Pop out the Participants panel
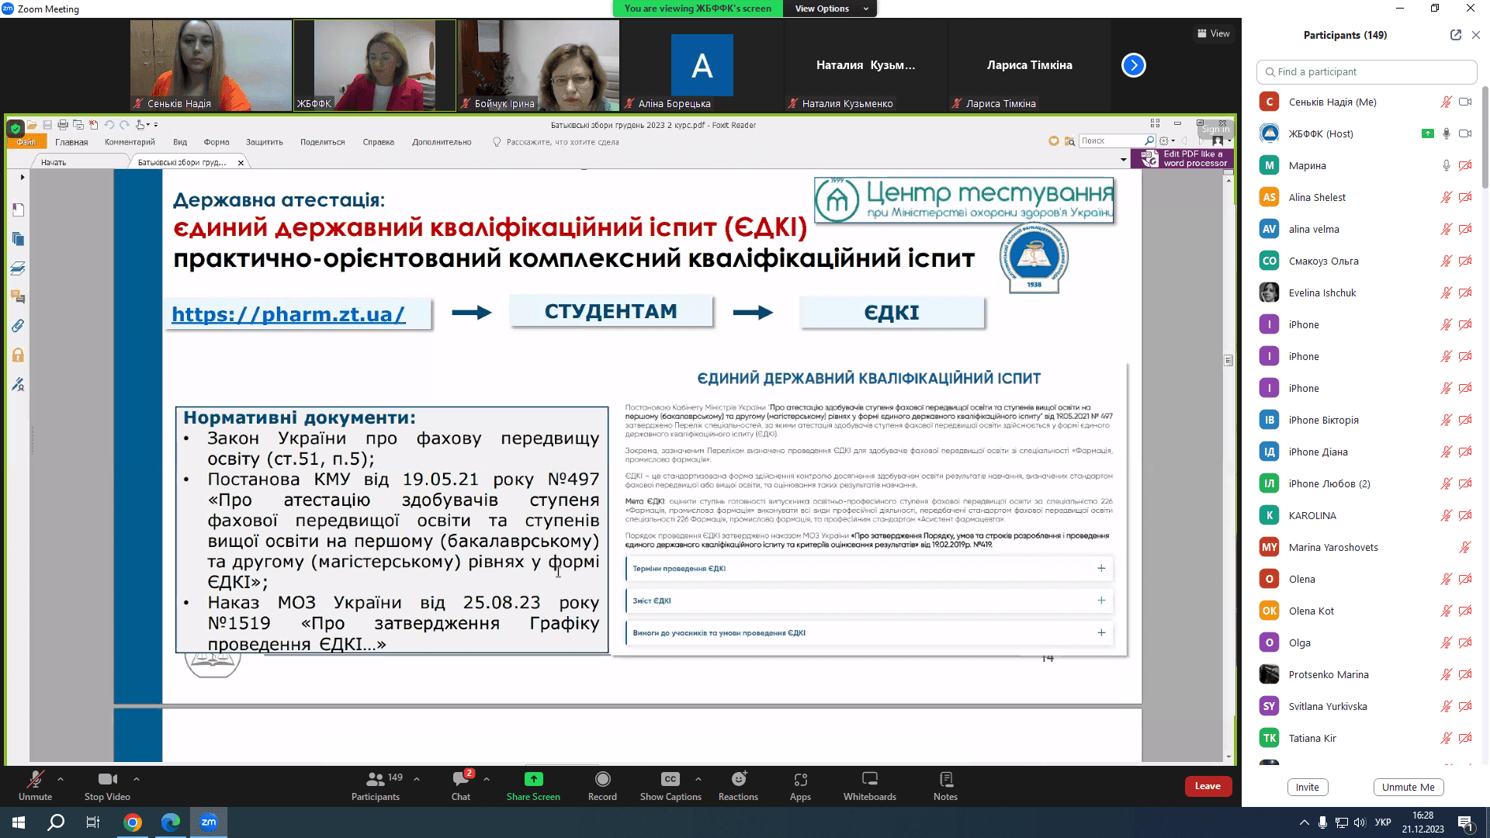 [x=1456, y=35]
